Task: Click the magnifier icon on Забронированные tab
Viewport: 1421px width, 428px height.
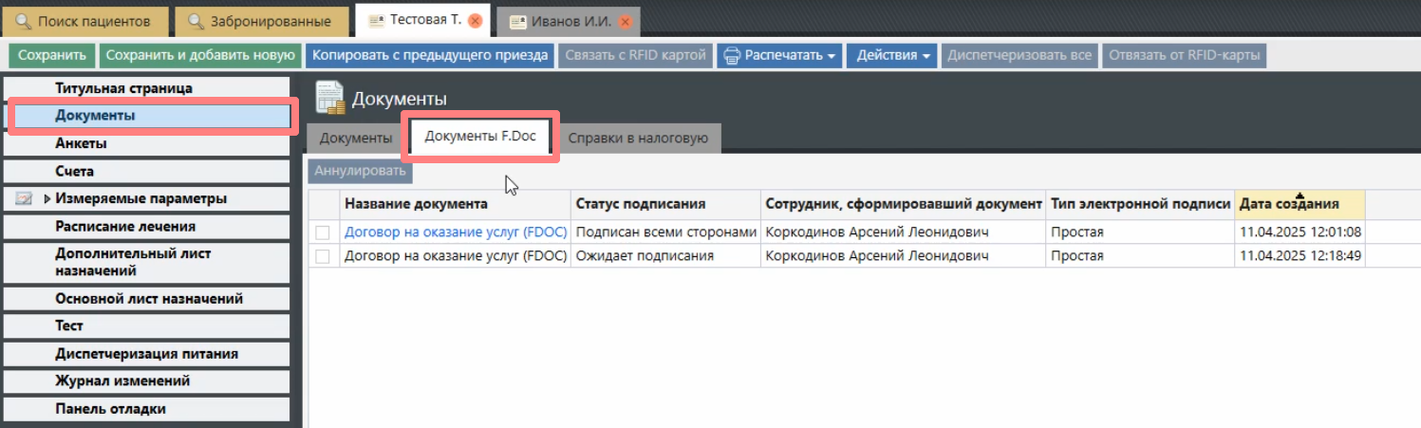Action: [x=196, y=21]
